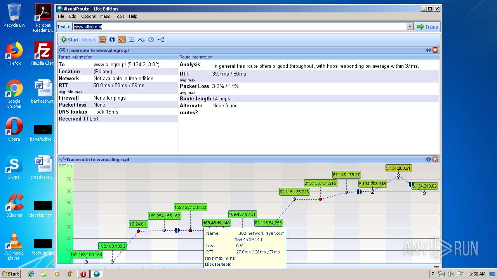Toggle the Summary view icon
Viewport: 497px width, 279px height.
[103, 40]
